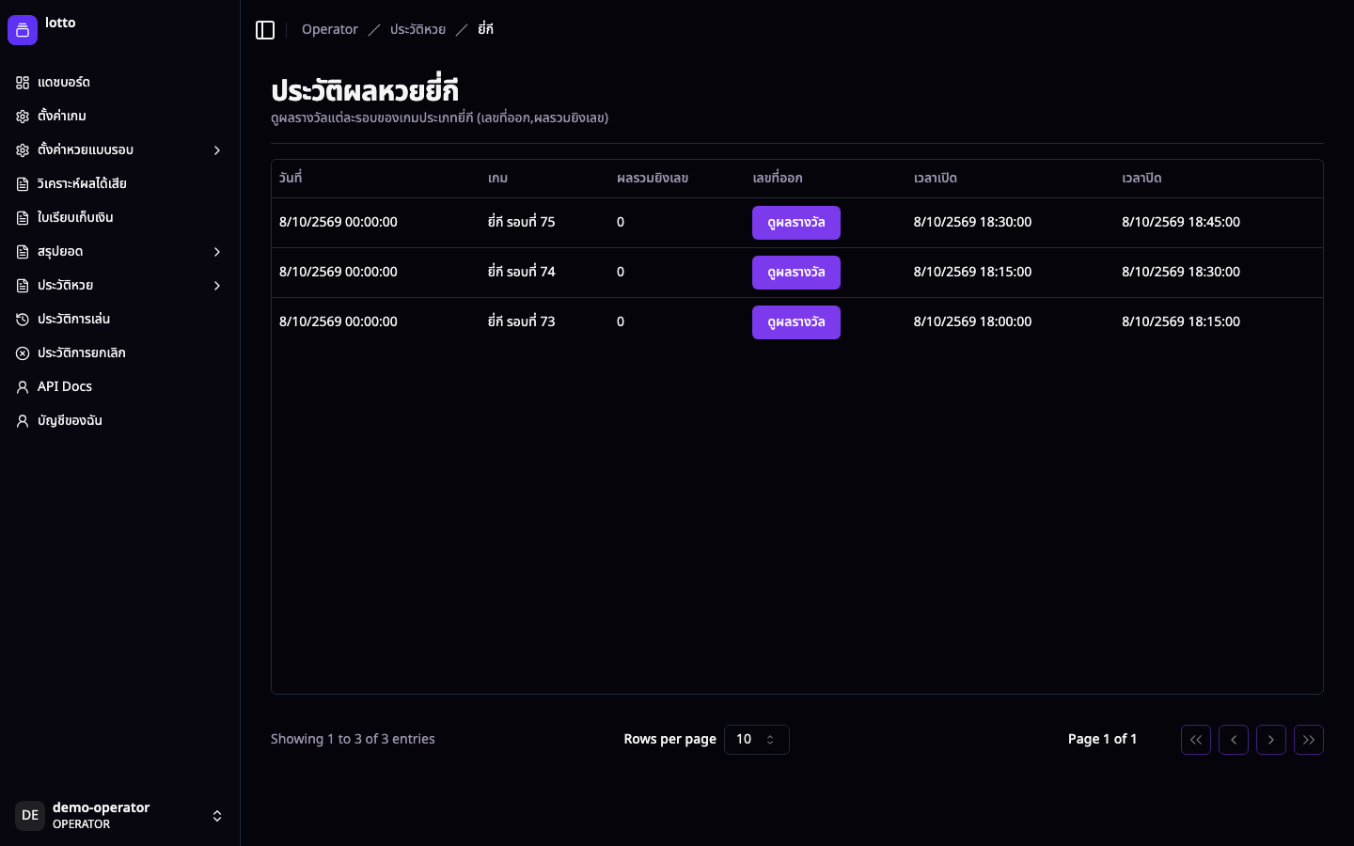
Task: Click the ประวัติหวย breadcrumb link
Action: tap(417, 30)
